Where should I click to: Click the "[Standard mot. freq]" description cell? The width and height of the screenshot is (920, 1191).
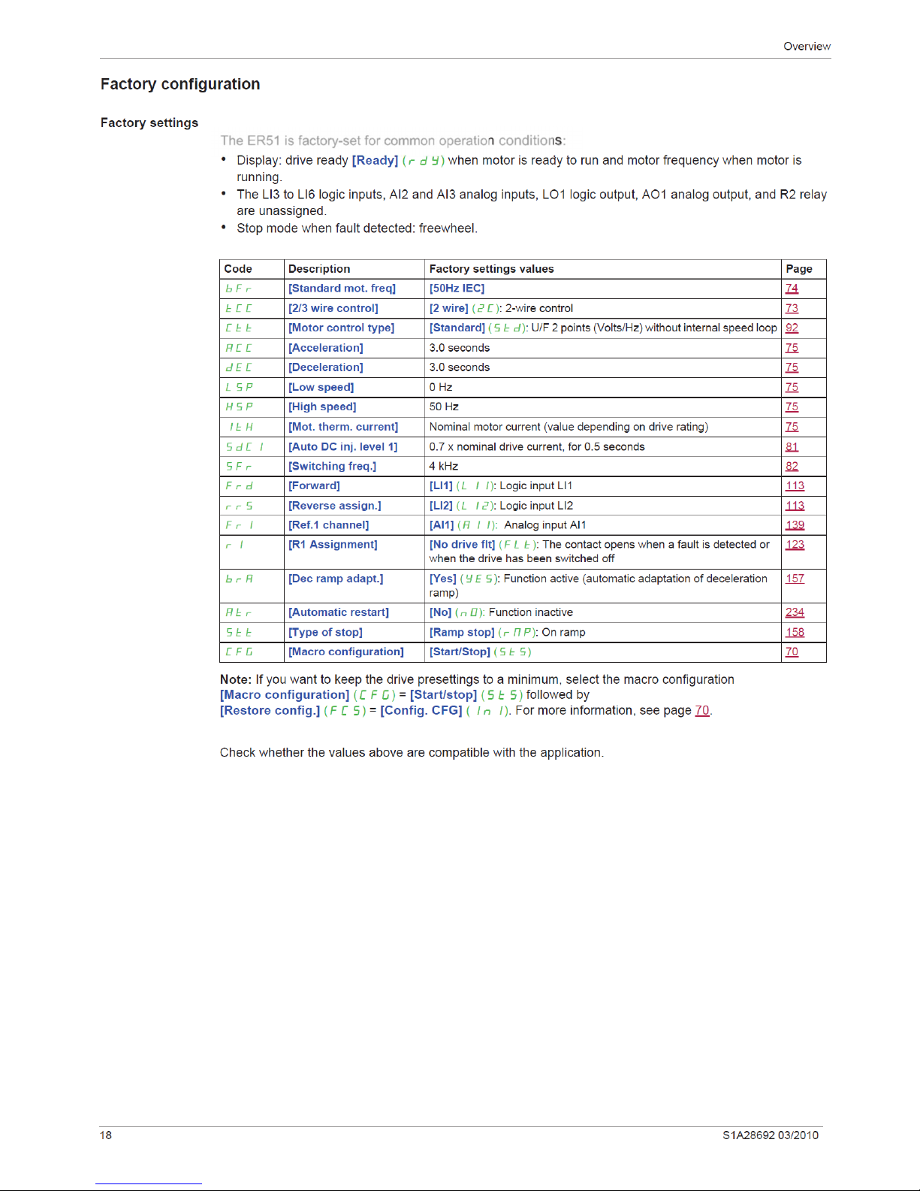point(342,289)
